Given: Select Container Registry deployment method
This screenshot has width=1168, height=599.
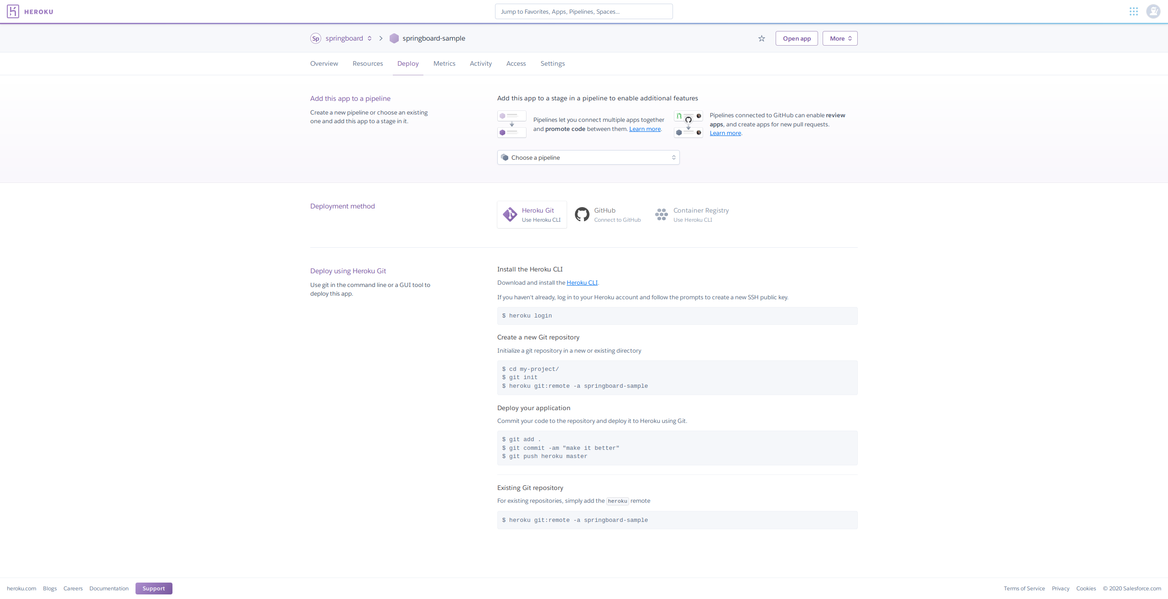Looking at the screenshot, I should click(692, 214).
